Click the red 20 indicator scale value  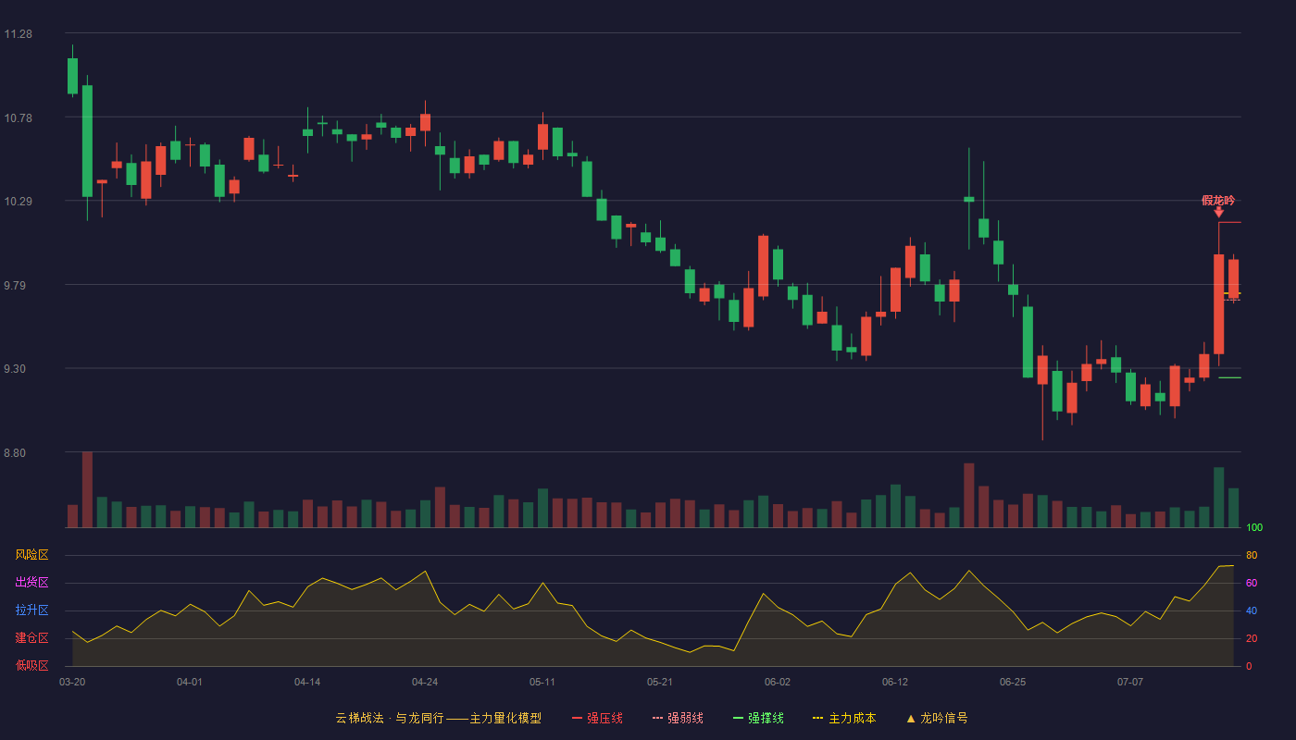(1252, 638)
